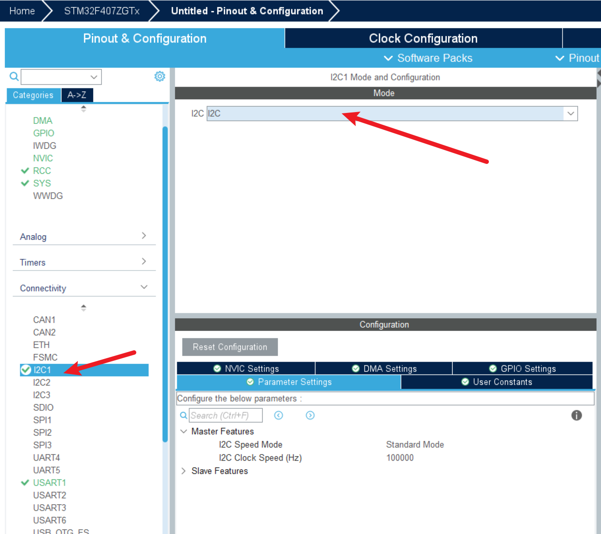Select SPI2 peripheral
The width and height of the screenshot is (601, 534).
pos(42,432)
